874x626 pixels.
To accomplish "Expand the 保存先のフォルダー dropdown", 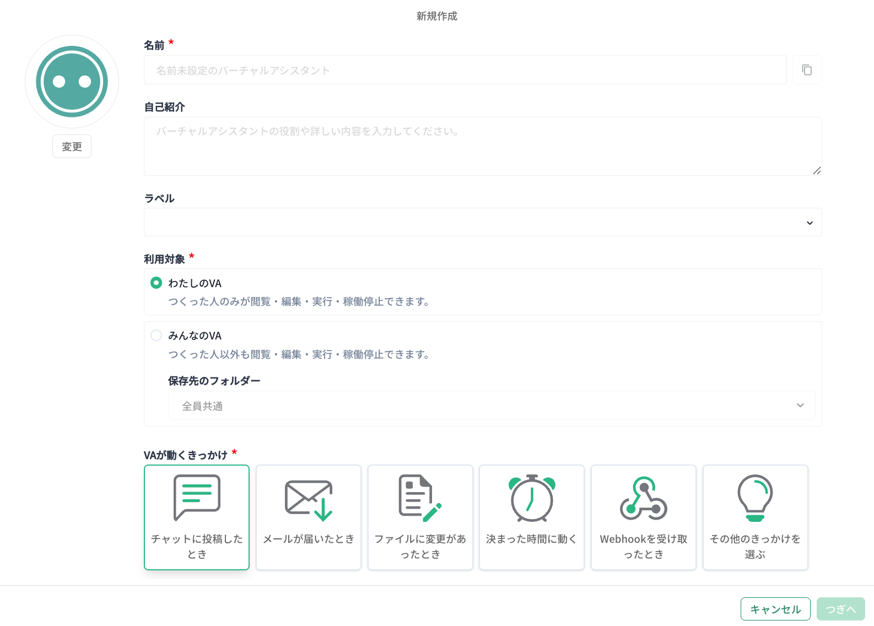I will pyautogui.click(x=491, y=406).
